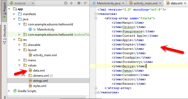The width and height of the screenshot is (188, 99).
Task: Collapse the values folder
Action: pos(20,65)
